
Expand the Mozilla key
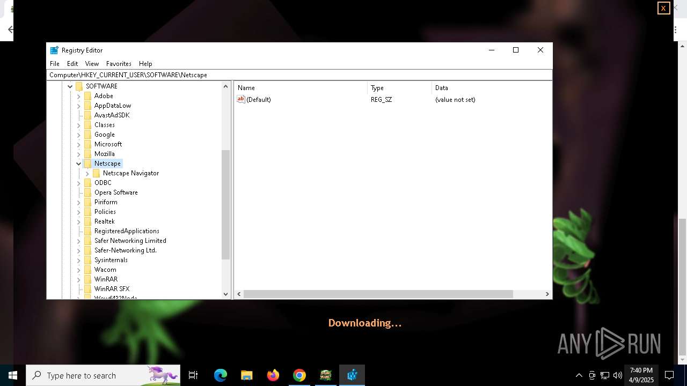(x=79, y=154)
